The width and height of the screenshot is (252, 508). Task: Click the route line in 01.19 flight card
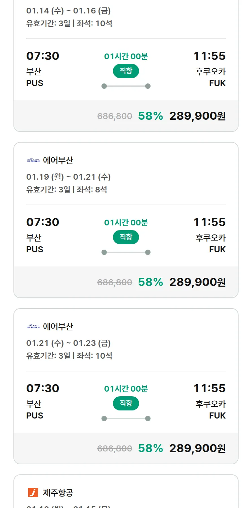126,252
